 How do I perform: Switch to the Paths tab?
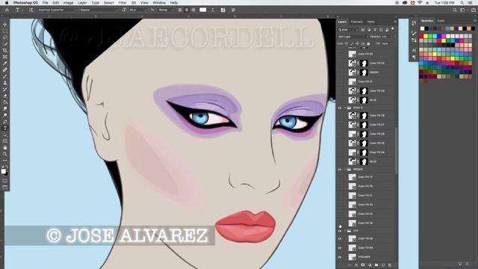370,22
